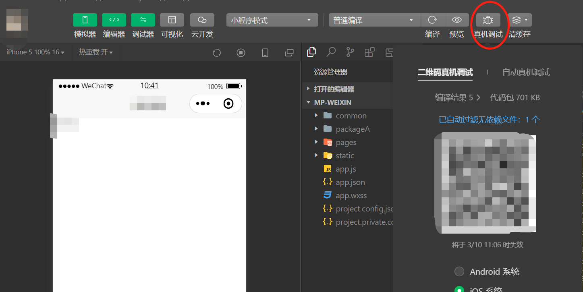Click the 预览 preview eye icon
The width and height of the screenshot is (583, 292).
click(456, 20)
